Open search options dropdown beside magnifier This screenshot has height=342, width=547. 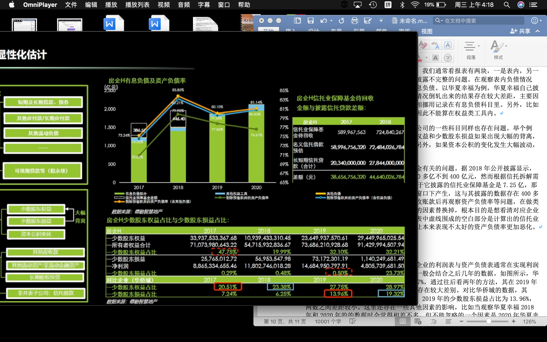(442, 21)
